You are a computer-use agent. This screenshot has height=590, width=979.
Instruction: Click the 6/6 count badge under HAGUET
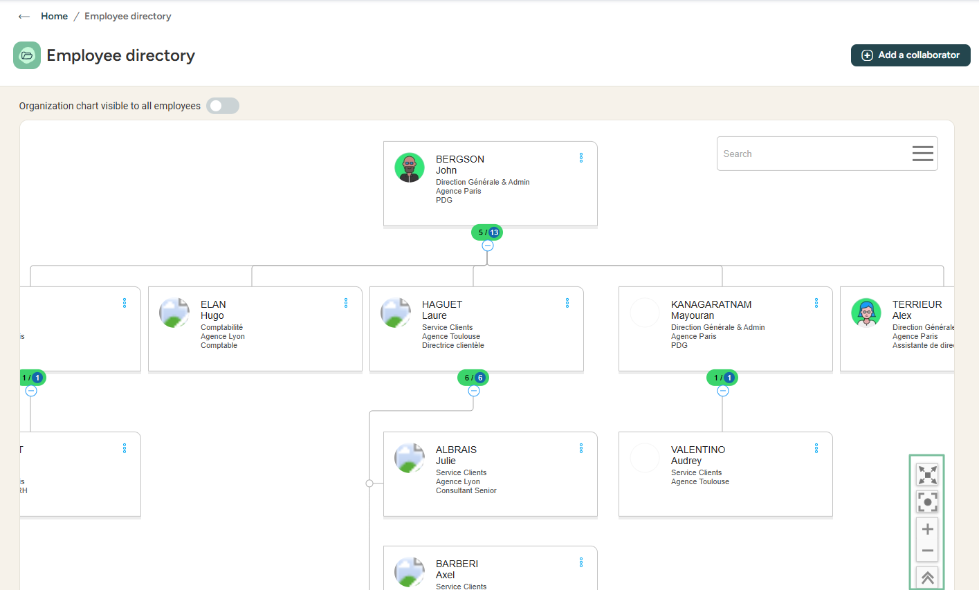[x=473, y=378]
